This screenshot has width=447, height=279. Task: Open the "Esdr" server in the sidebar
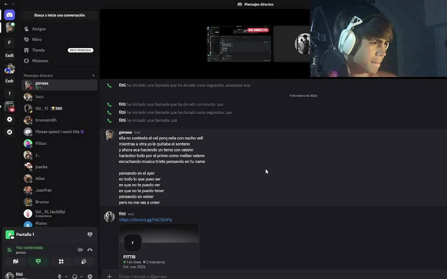click(9, 81)
